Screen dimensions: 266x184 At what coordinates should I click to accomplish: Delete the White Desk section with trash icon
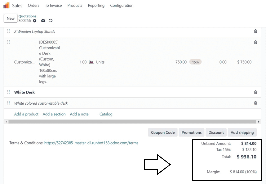[255, 92]
